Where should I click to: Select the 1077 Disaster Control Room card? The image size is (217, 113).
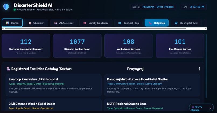pos(77,46)
